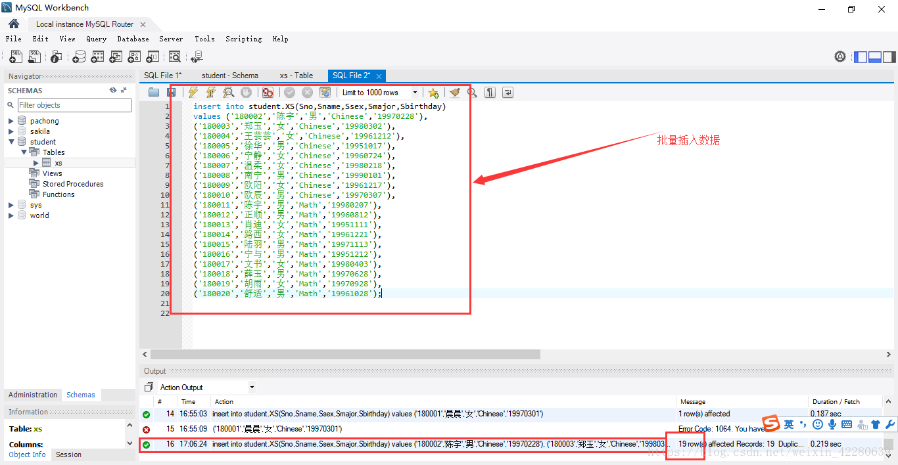Collapse the student schema
This screenshot has height=465, width=898.
tap(11, 142)
